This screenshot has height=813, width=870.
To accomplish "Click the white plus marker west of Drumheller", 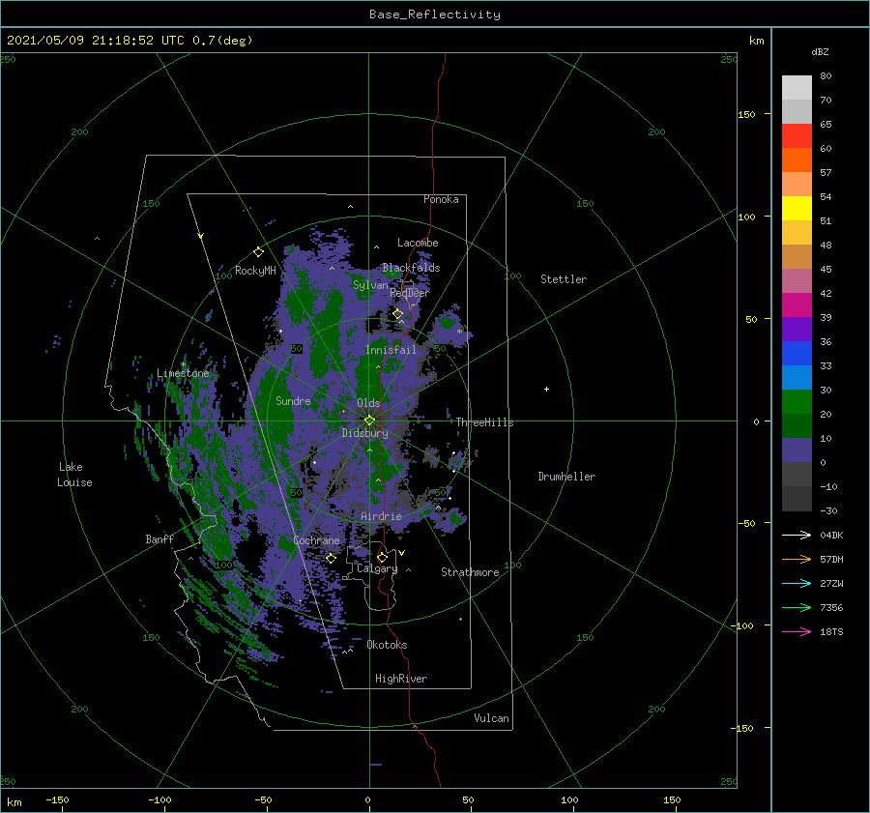I will (546, 389).
